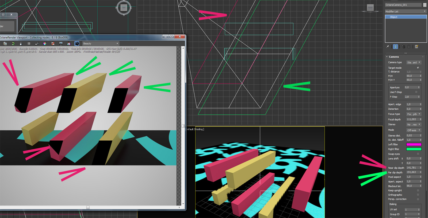Open the Stereo dropdown
Screen dimensions: 428x218
pyautogui.click(x=414, y=125)
